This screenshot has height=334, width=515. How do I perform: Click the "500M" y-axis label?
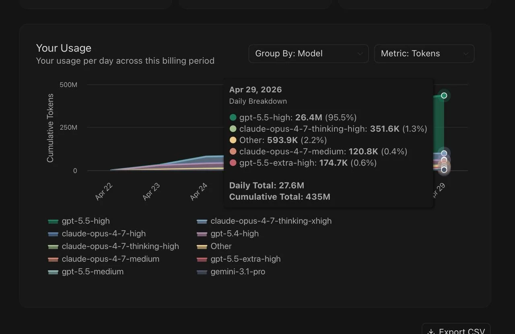coord(68,85)
